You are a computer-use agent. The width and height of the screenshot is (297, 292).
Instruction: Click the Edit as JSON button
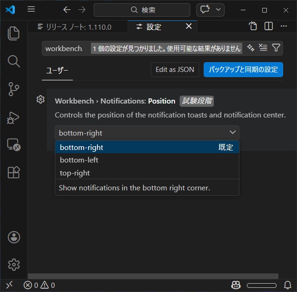174,70
